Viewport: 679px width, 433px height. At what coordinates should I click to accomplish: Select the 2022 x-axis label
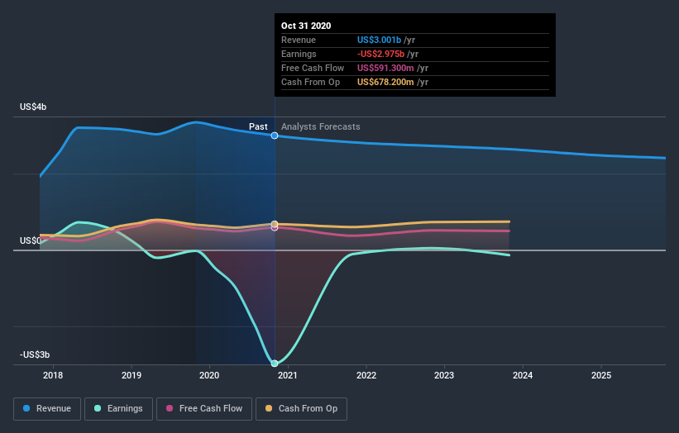(366, 375)
